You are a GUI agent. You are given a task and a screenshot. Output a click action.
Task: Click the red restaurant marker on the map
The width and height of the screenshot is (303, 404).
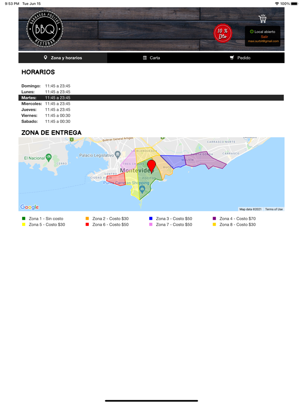coord(151,166)
